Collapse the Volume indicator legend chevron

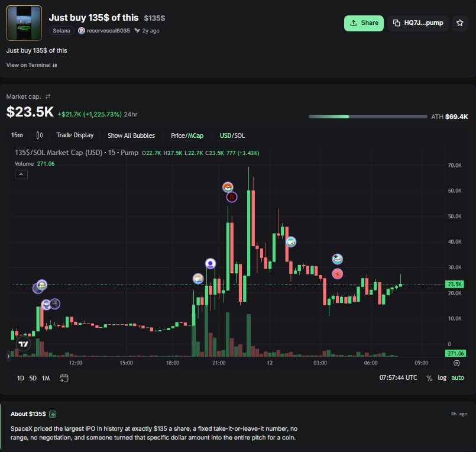21,175
